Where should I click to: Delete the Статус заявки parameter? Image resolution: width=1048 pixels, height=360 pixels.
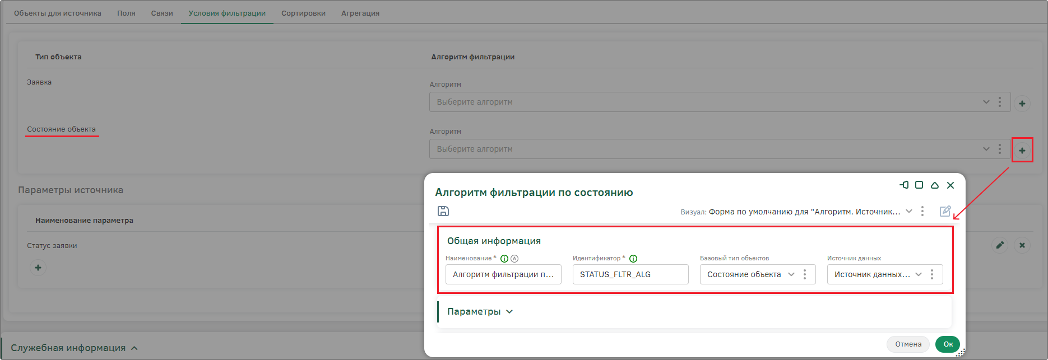click(x=1022, y=245)
